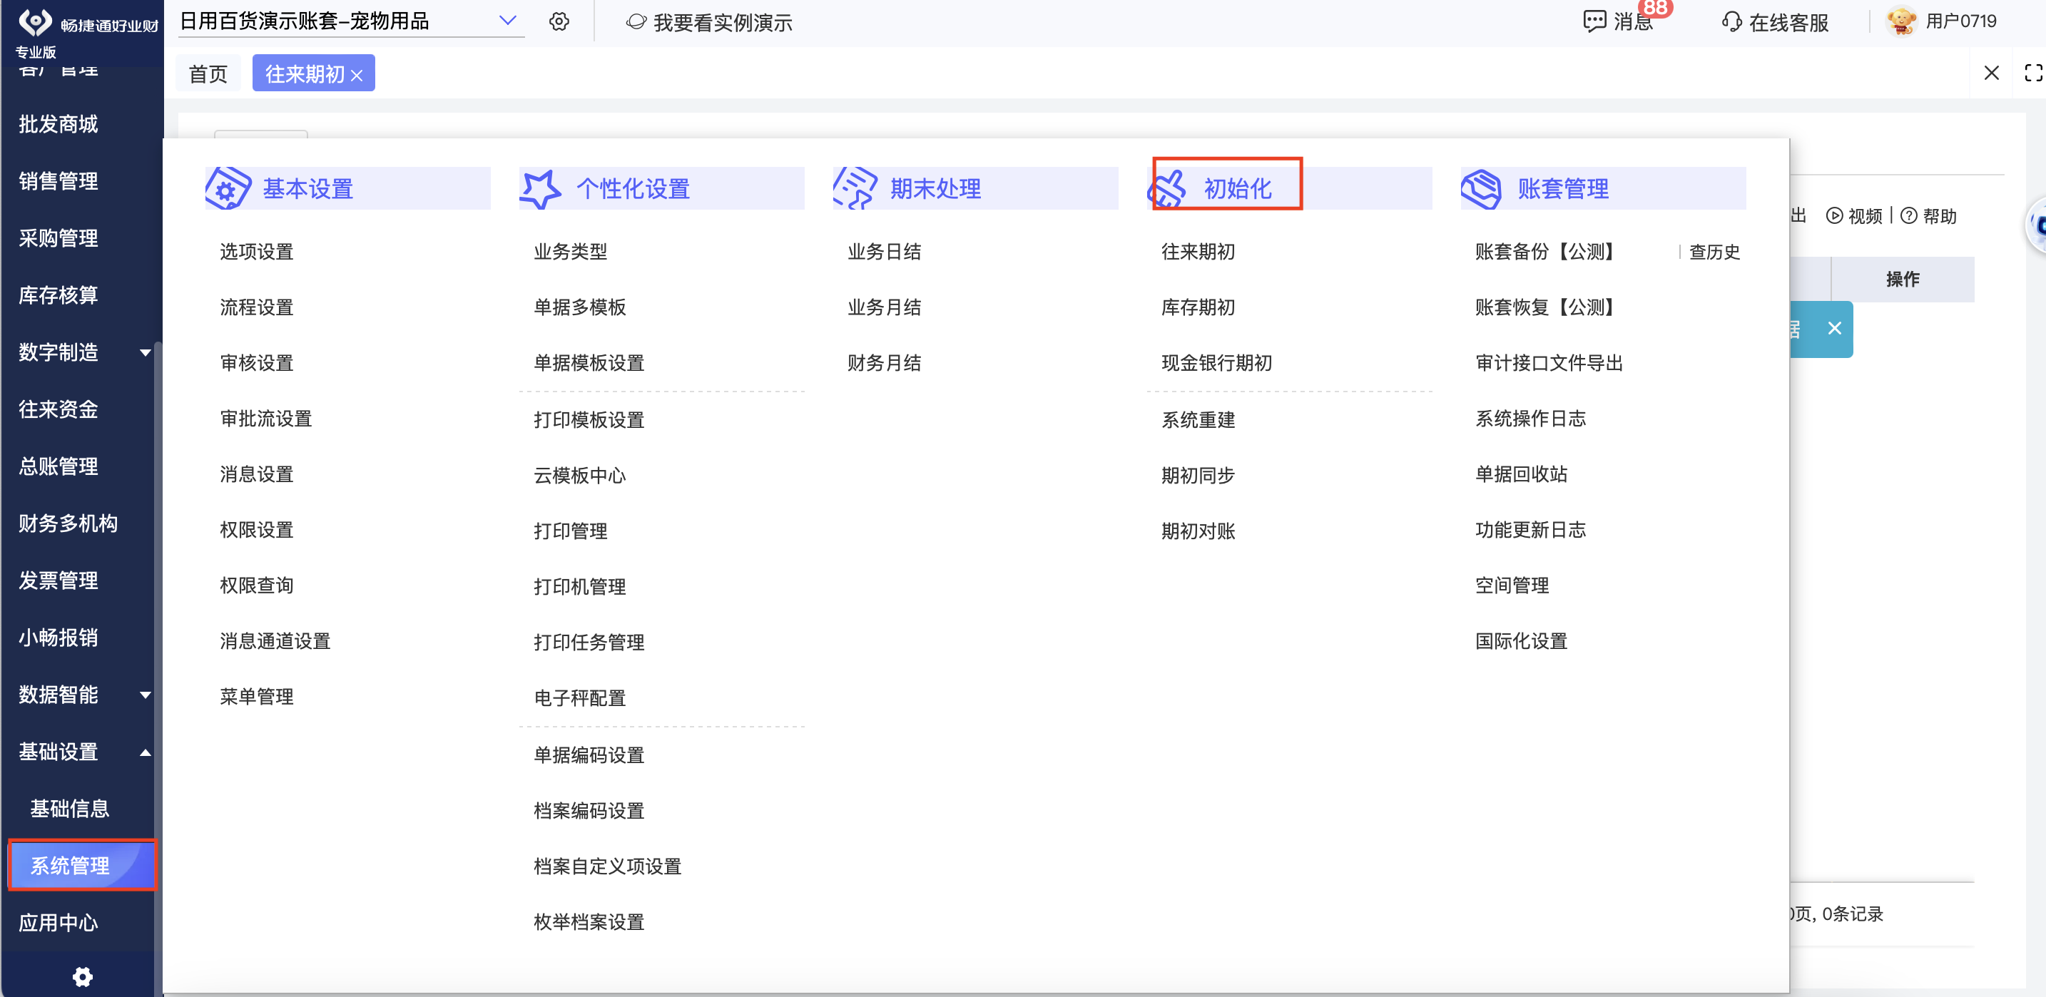Click 流程设置 menu entry
Image resolution: width=2046 pixels, height=997 pixels.
(x=257, y=307)
